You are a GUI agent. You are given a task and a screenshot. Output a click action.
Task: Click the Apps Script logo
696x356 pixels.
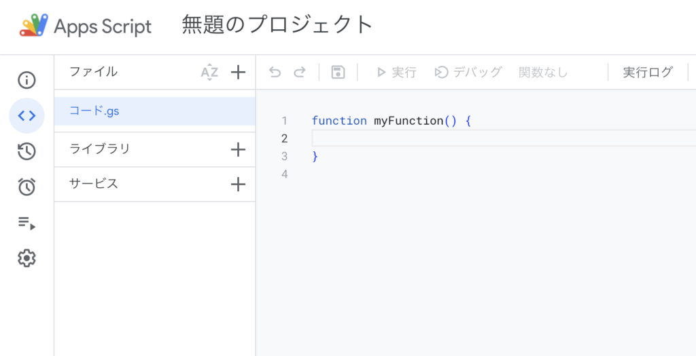34,26
